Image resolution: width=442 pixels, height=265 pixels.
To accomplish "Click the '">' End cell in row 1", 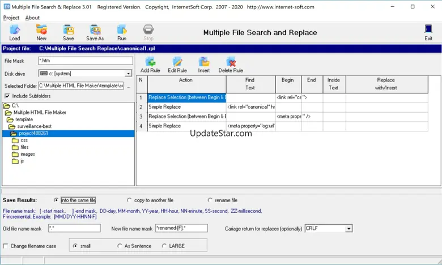I will pyautogui.click(x=312, y=97).
